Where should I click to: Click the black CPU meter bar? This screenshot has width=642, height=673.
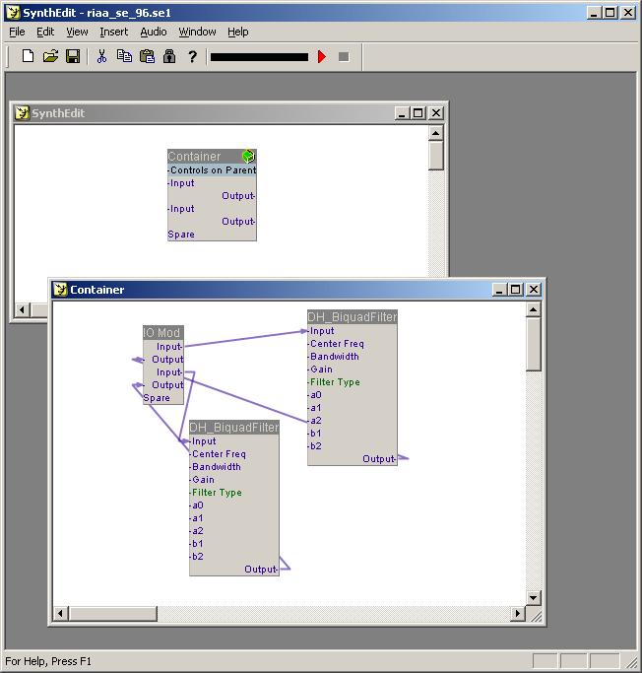point(259,57)
